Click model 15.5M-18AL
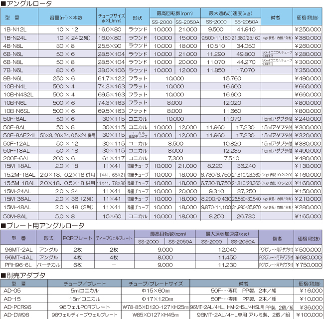Viewport: 324px width, 319px height. pos(19,183)
